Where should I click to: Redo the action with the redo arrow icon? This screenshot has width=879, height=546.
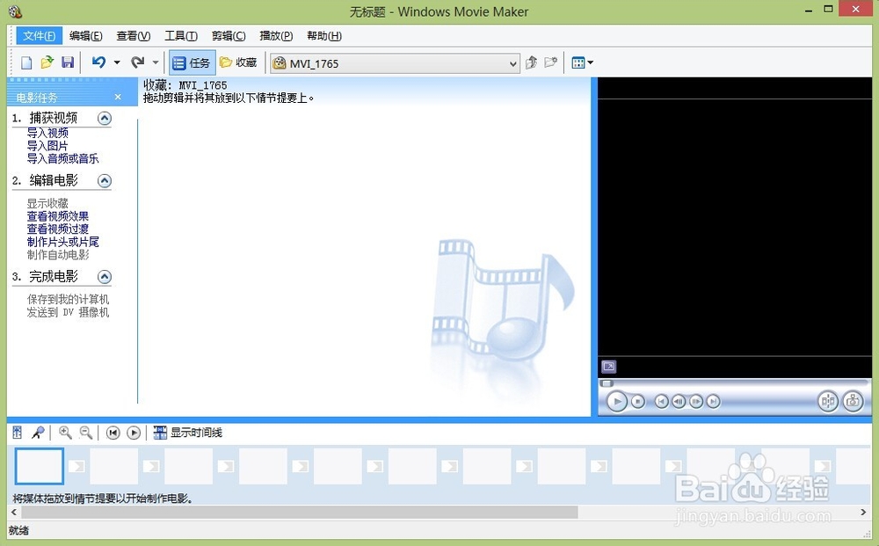coord(137,62)
